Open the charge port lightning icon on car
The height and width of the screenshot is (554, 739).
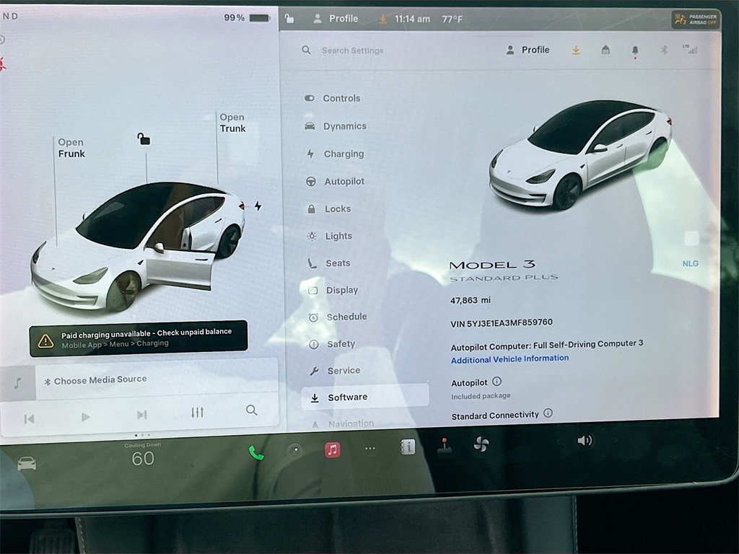(x=258, y=206)
